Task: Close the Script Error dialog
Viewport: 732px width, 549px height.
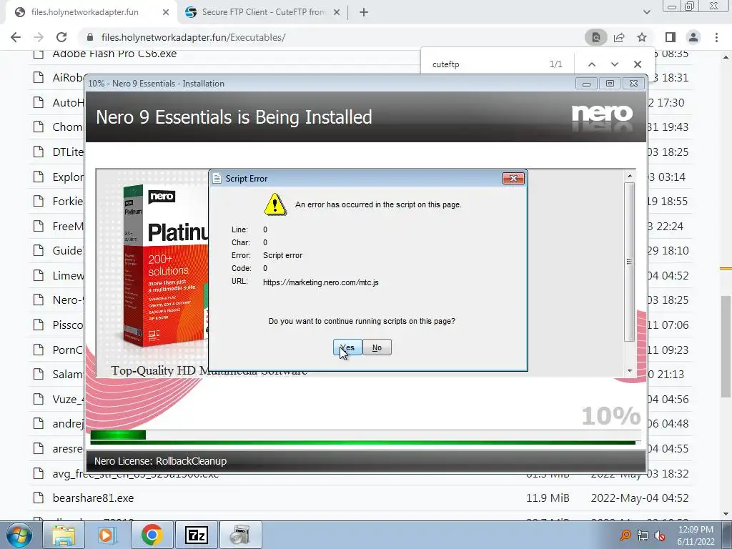Action: click(x=513, y=178)
